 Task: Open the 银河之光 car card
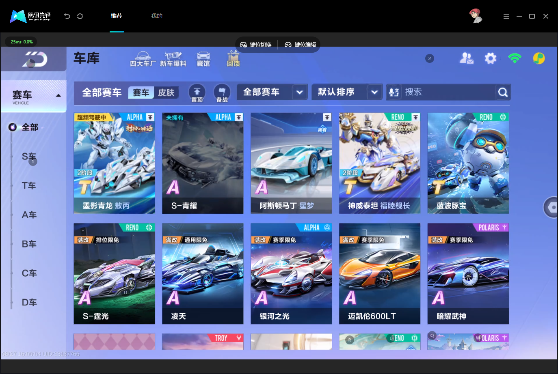tap(291, 274)
